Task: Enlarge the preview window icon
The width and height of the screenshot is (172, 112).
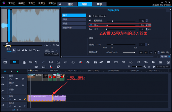Action: pos(57,45)
